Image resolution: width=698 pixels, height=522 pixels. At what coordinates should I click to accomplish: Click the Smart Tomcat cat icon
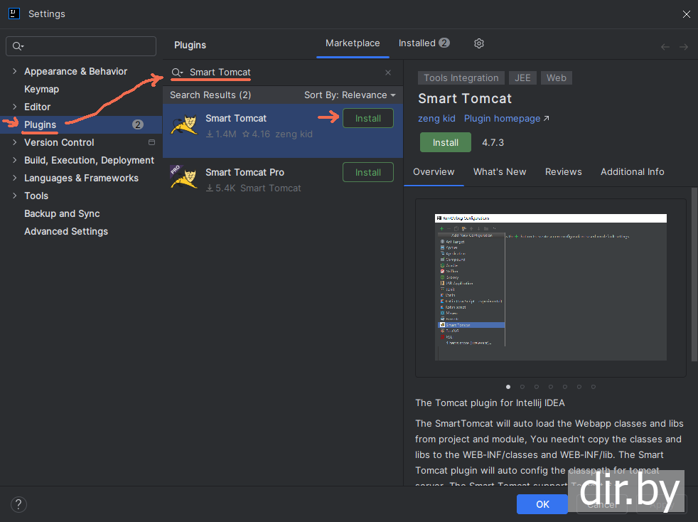183,125
